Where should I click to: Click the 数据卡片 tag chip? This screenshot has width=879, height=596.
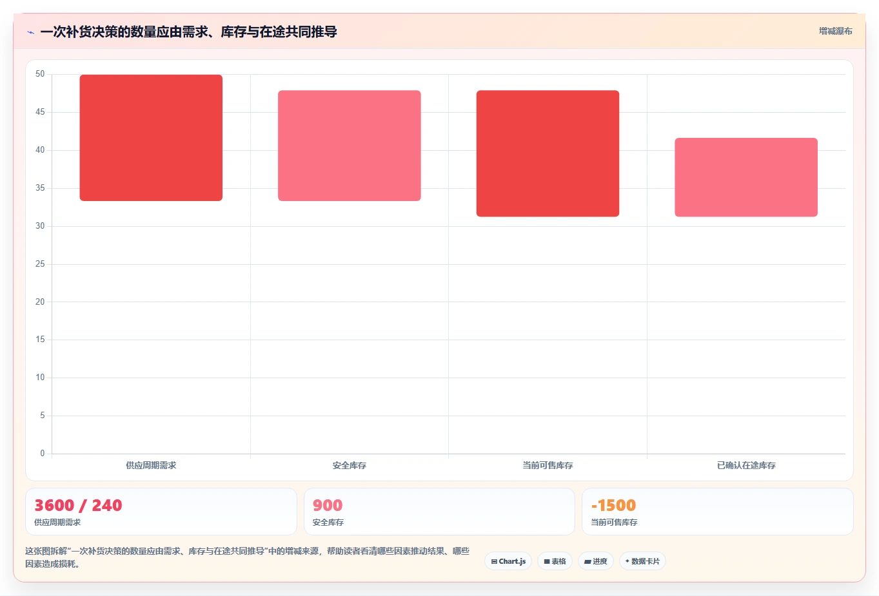tap(642, 561)
